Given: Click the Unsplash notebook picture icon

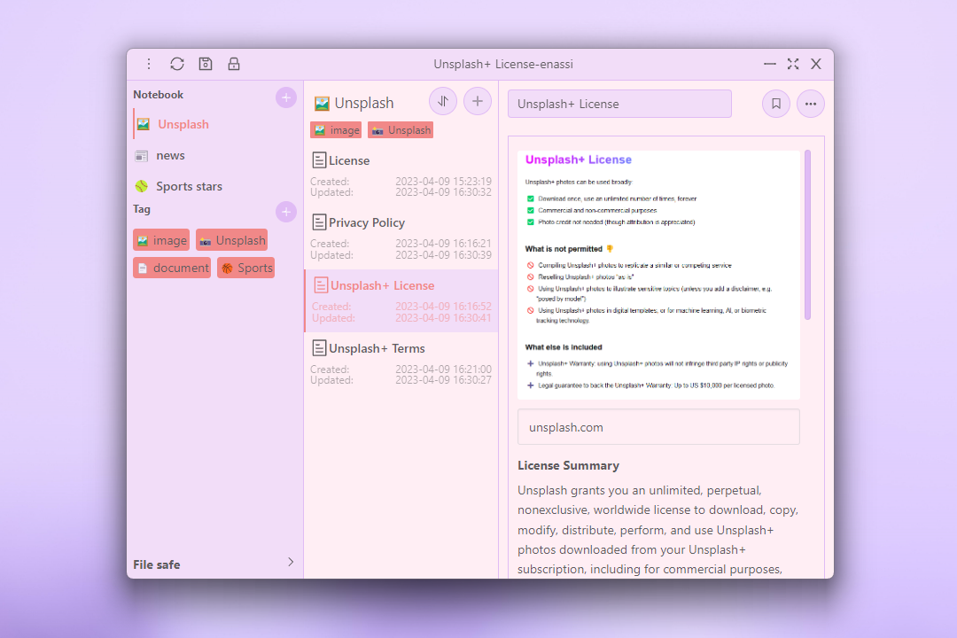Looking at the screenshot, I should click(x=144, y=124).
